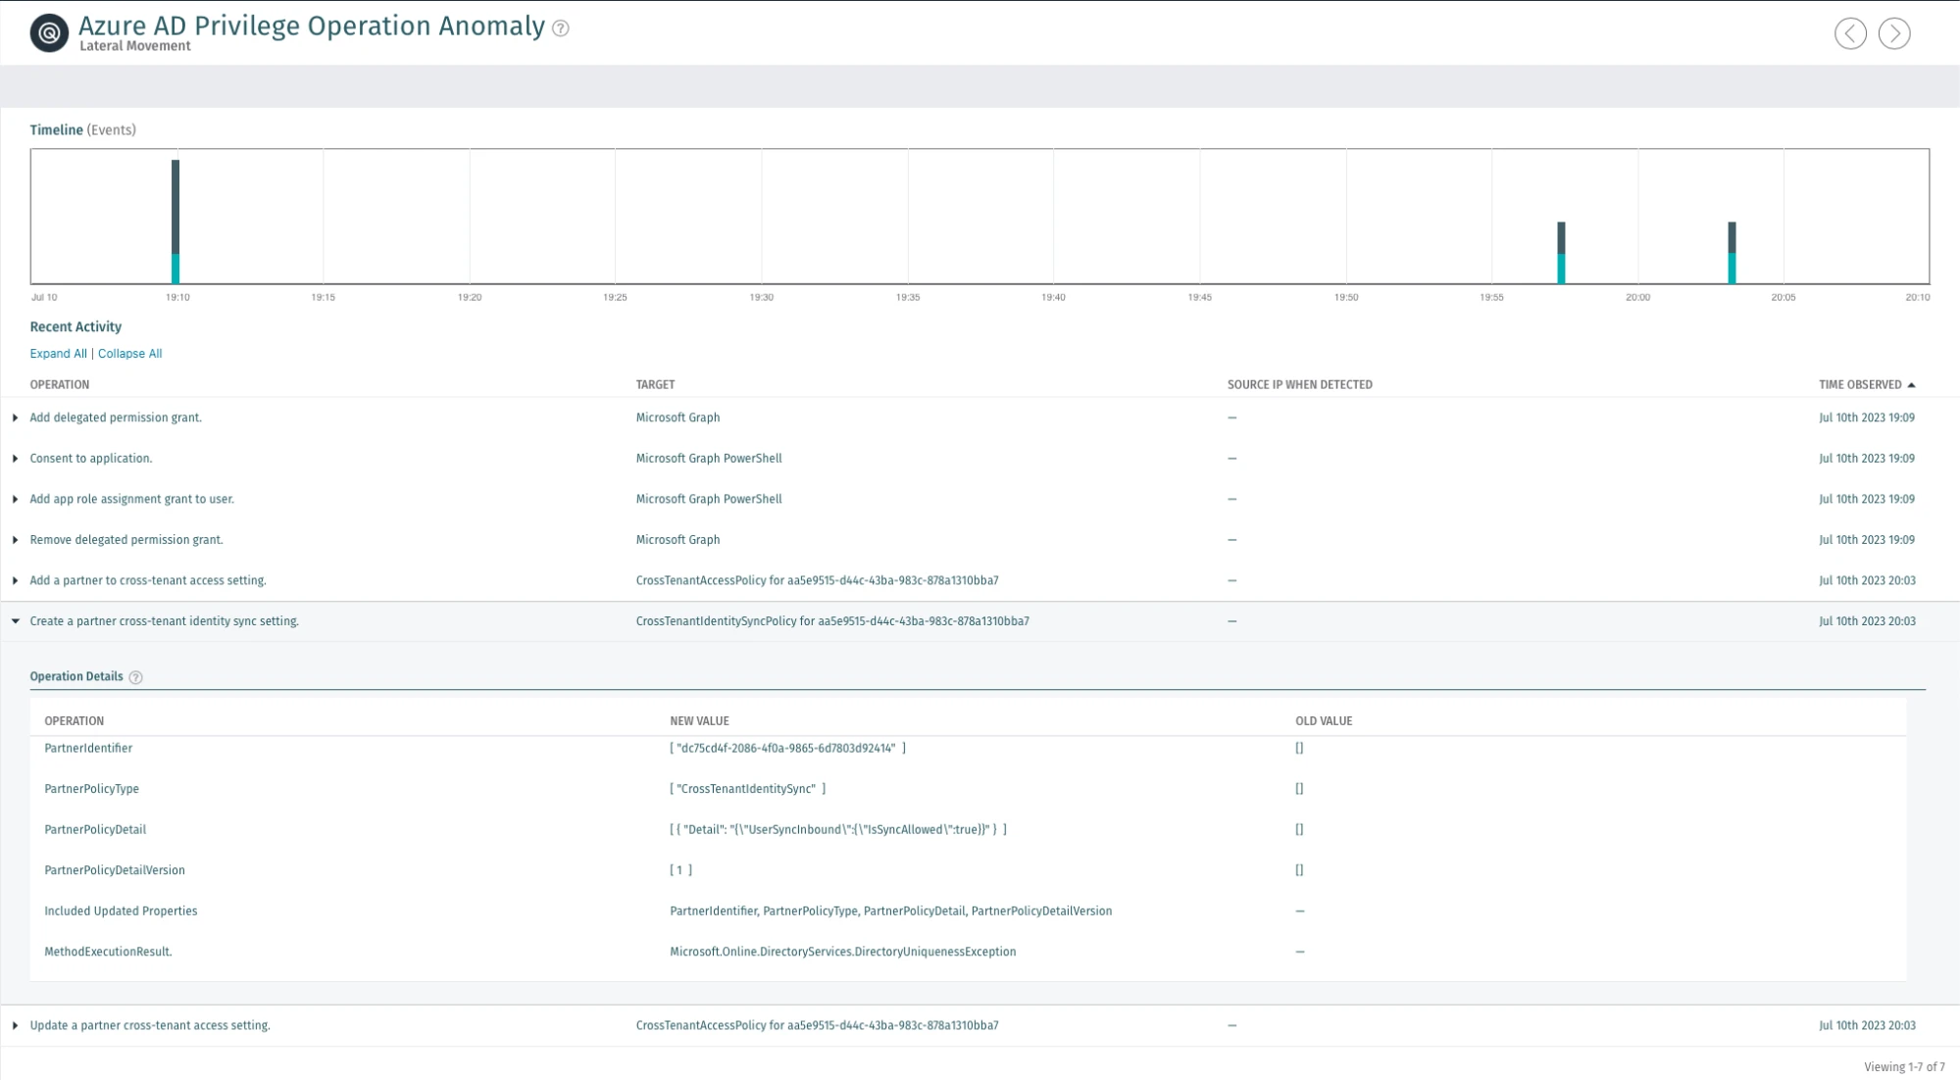Toggle Time Observed sort arrow

coord(1911,385)
